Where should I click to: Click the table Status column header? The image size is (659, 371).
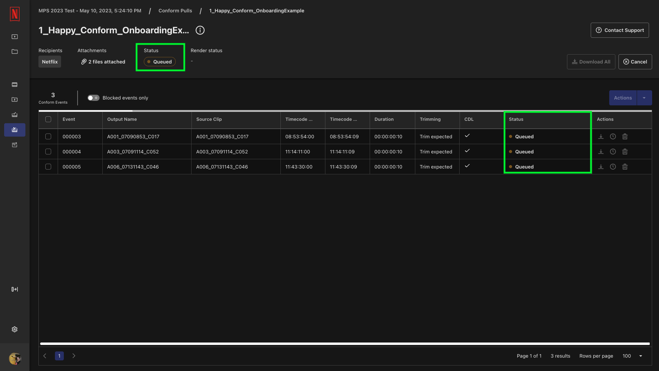click(x=548, y=119)
